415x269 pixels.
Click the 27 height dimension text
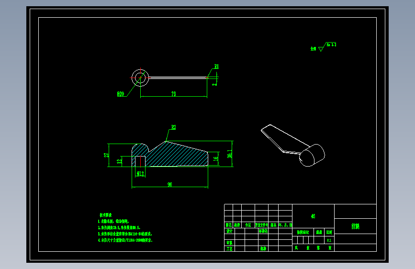click(x=106, y=155)
